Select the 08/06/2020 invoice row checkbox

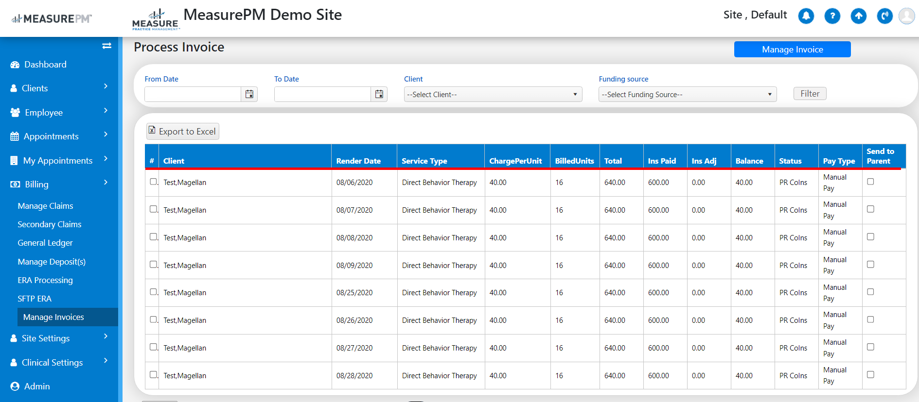coord(153,182)
